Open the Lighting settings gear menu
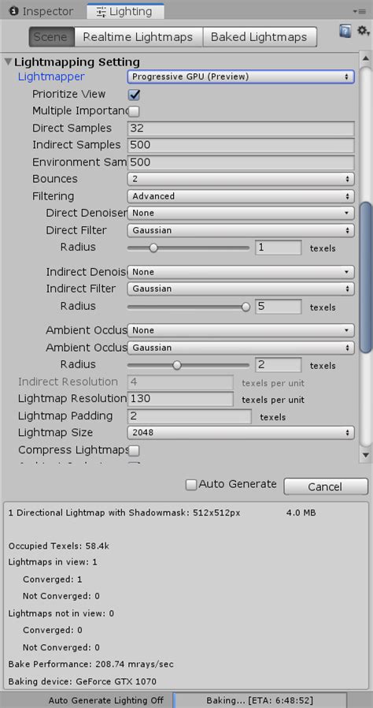 [363, 32]
